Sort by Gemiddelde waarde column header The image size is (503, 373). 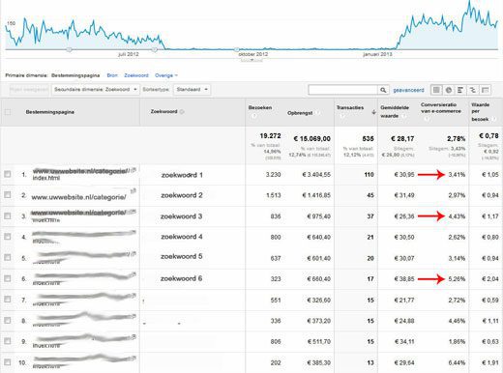395,111
